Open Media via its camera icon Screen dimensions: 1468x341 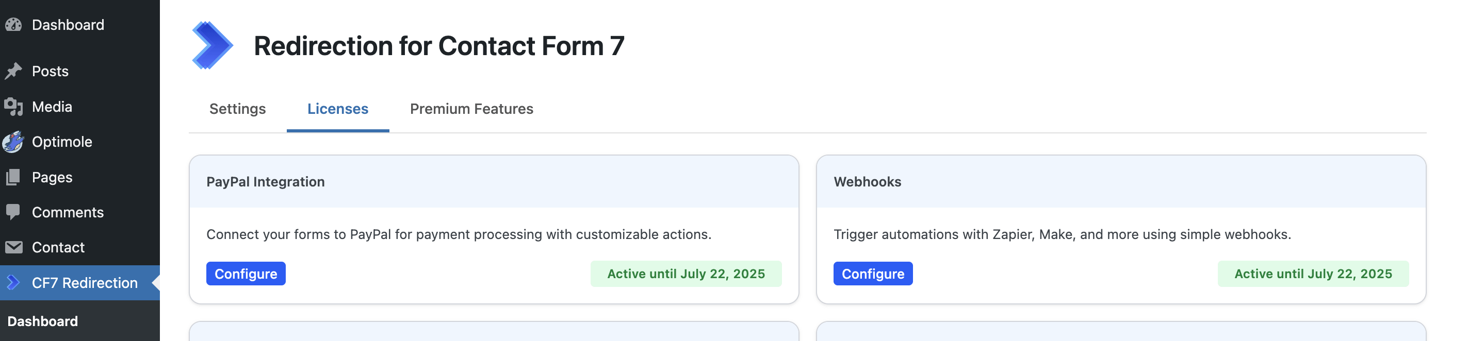click(14, 107)
